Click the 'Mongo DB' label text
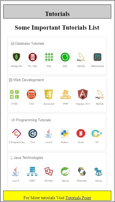This screenshot has width=115, height=202. [16, 66]
